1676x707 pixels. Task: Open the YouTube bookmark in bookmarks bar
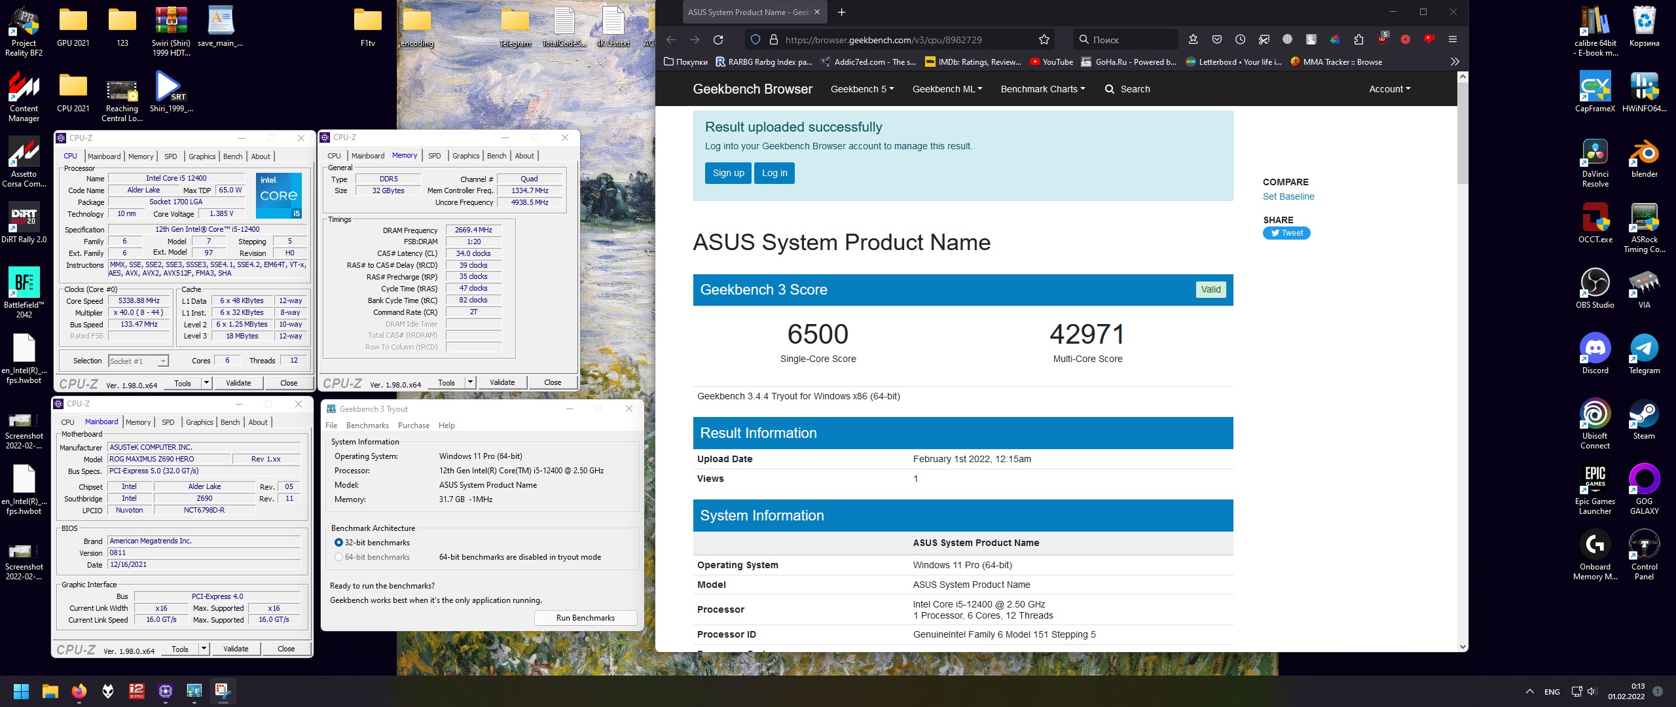point(1051,62)
